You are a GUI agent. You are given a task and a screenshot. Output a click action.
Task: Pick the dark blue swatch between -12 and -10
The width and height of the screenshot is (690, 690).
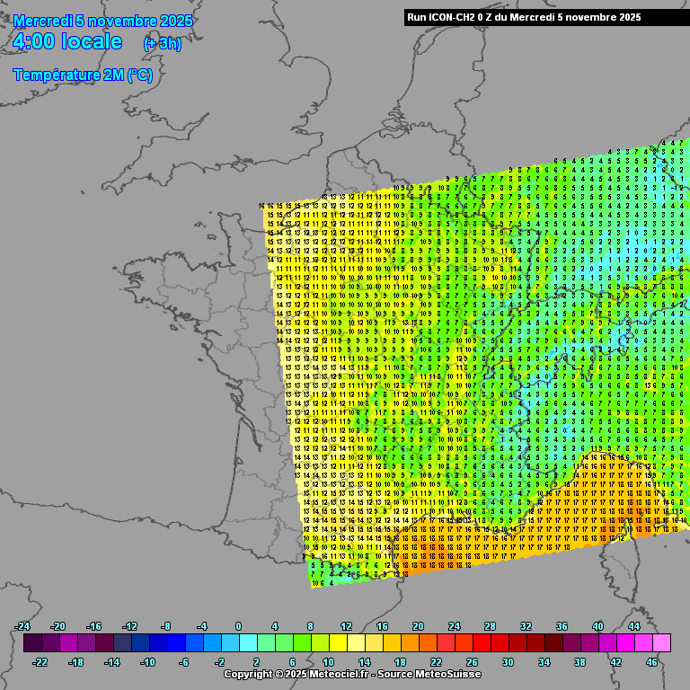pyautogui.click(x=140, y=643)
